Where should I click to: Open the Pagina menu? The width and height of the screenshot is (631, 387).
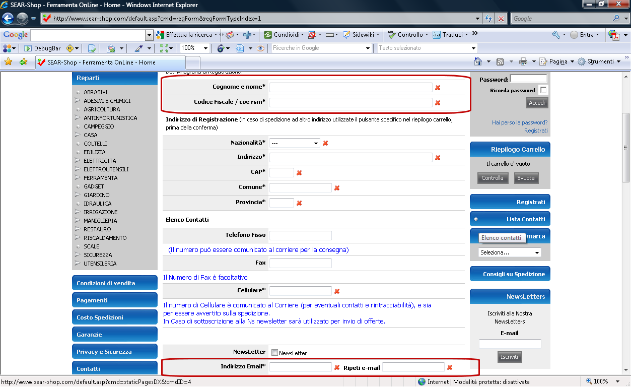pos(556,61)
